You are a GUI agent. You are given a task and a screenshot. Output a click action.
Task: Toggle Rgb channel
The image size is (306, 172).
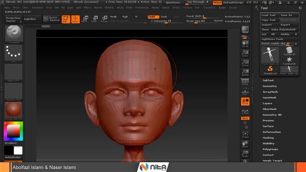(125, 17)
